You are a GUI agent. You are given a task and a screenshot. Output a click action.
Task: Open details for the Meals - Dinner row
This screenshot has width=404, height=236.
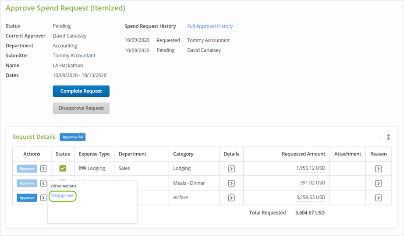point(231,183)
